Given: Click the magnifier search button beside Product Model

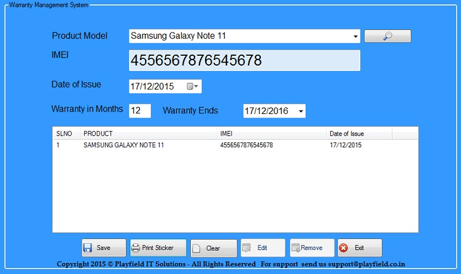Looking at the screenshot, I should 387,36.
